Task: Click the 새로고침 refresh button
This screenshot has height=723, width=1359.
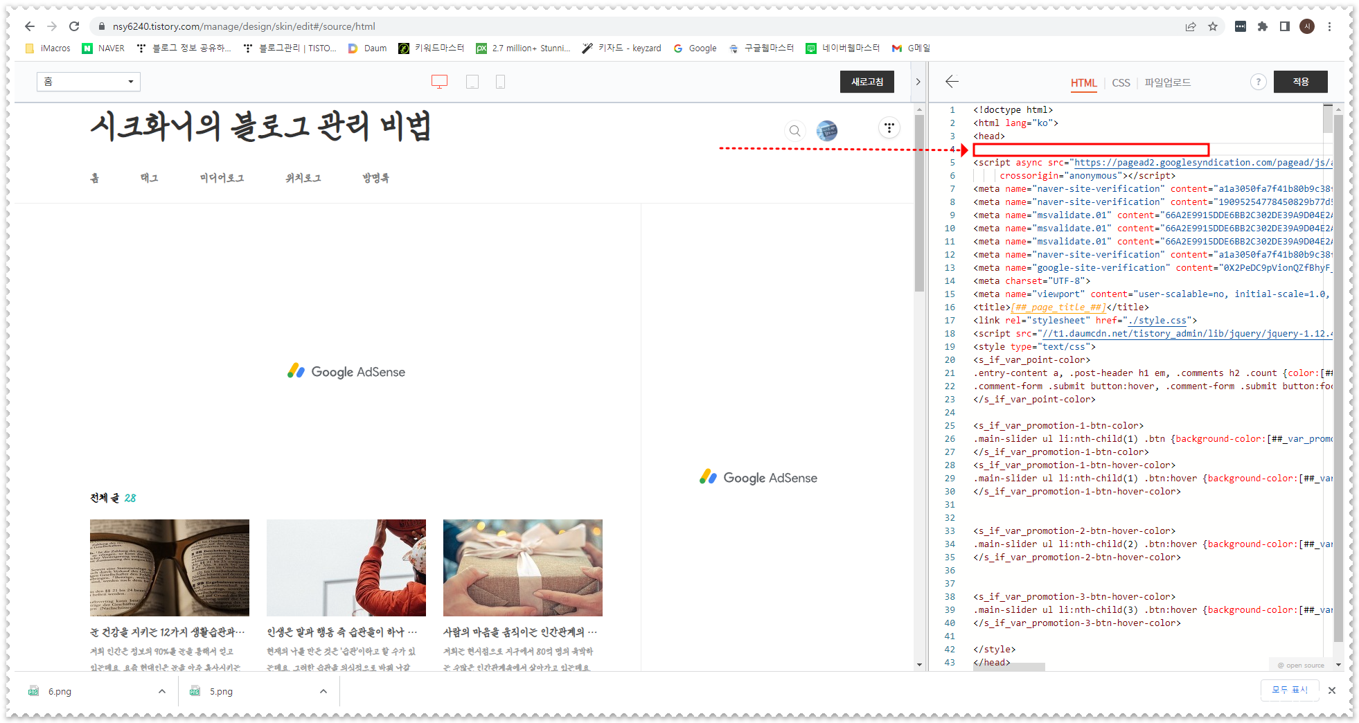Action: tap(867, 82)
